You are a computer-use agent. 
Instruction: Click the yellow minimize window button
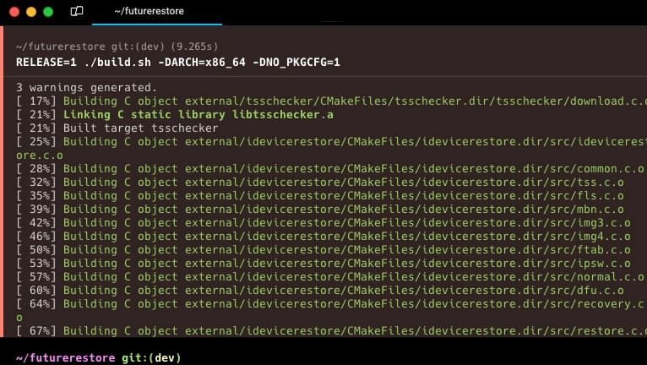point(31,12)
